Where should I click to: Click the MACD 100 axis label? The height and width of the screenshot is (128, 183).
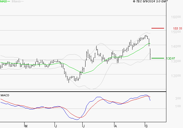[x=178, y=106]
